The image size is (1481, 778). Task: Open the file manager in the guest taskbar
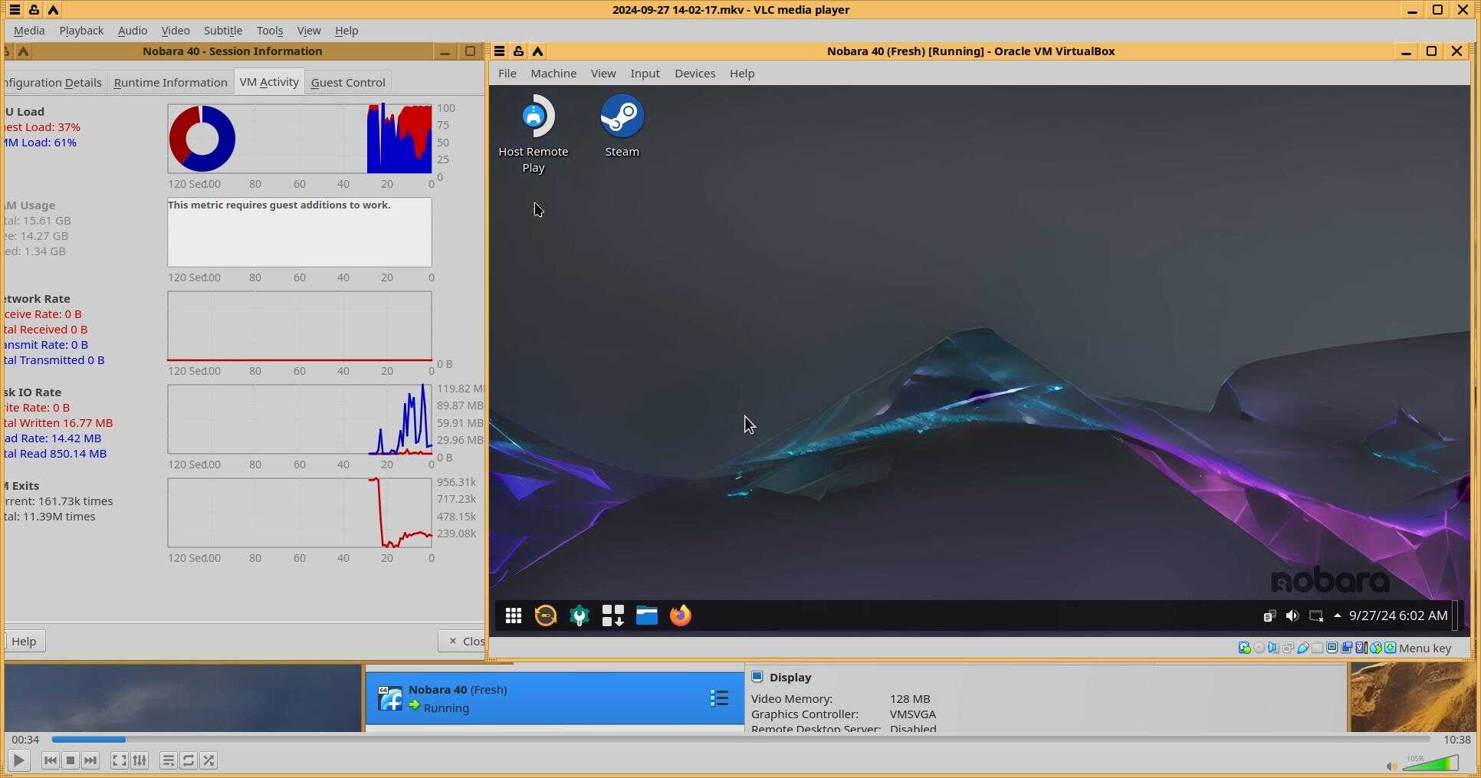[x=646, y=616]
